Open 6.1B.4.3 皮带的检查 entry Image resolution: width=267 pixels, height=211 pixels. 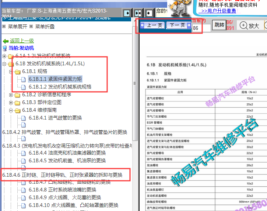pyautogui.click(x=67, y=146)
